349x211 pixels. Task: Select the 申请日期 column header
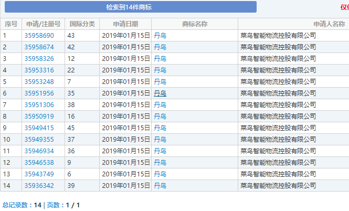pyautogui.click(x=125, y=24)
